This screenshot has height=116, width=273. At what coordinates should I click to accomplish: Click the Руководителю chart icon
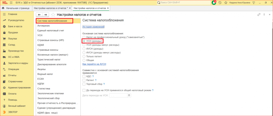coord(4,20)
